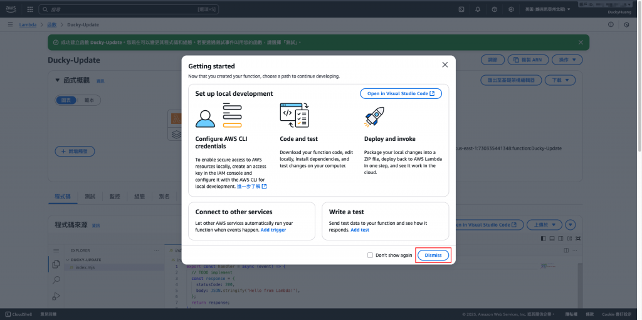Click Open in Visual Studio Code in dialog

click(x=401, y=94)
